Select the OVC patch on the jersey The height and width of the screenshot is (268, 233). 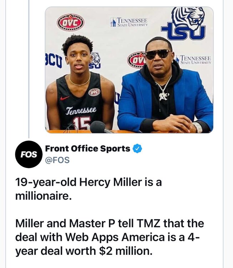tap(94, 92)
